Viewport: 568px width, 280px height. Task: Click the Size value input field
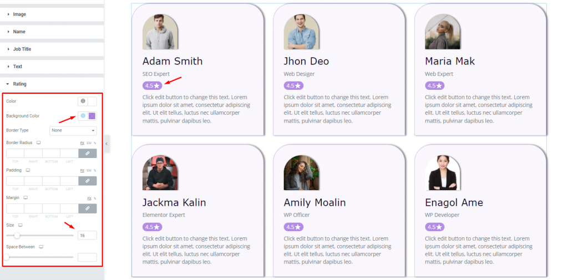[x=87, y=236]
